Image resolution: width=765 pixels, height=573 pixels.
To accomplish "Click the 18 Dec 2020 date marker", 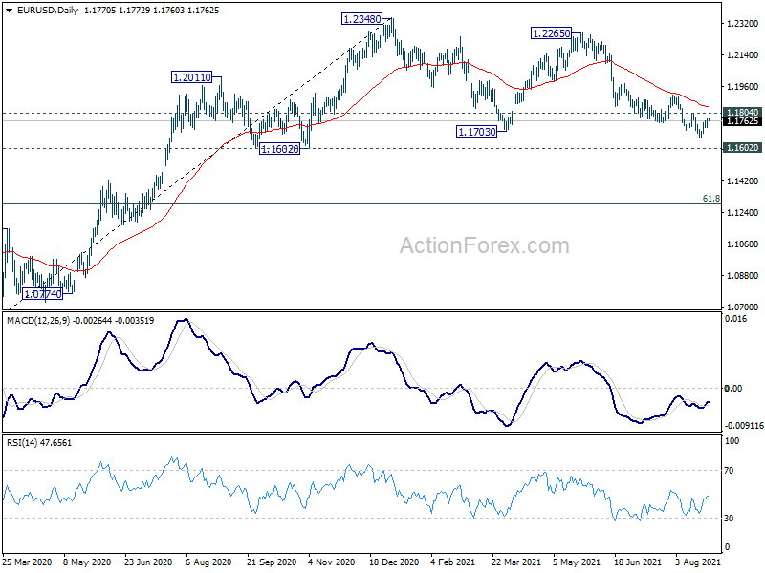I will pyautogui.click(x=394, y=562).
